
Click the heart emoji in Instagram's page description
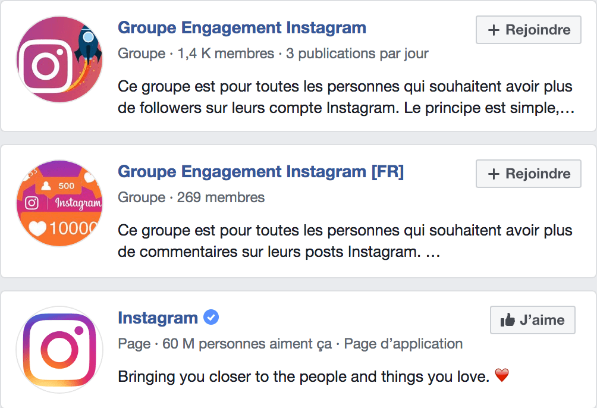501,375
